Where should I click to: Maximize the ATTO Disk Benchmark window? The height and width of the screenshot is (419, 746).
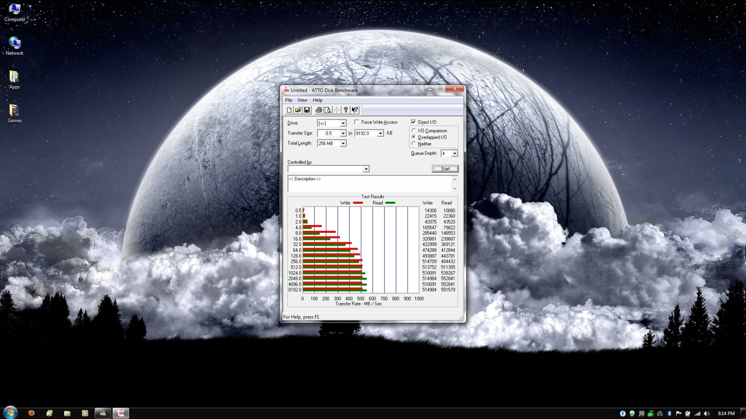point(440,89)
